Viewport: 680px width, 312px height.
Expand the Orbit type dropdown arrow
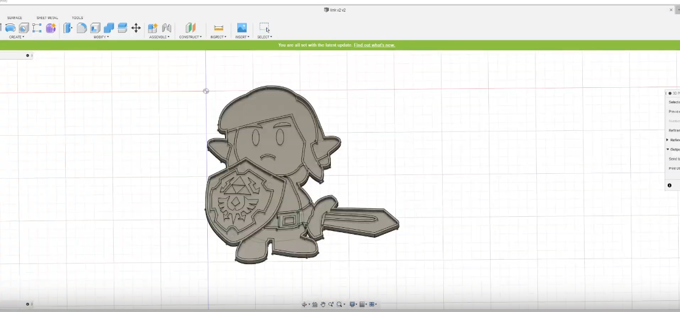point(309,305)
